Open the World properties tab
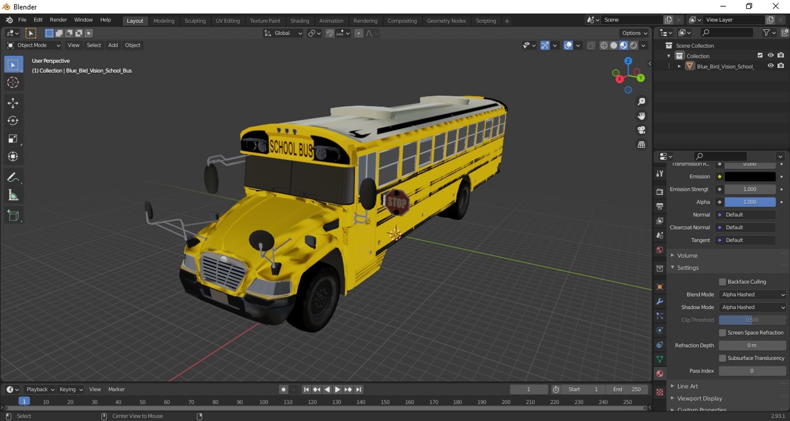Image resolution: width=790 pixels, height=421 pixels. click(x=660, y=250)
